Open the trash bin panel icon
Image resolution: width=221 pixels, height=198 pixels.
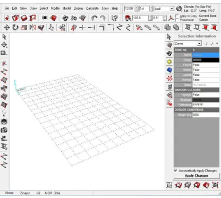169,87
